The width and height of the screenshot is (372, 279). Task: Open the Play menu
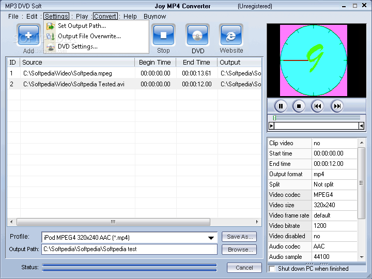coord(82,16)
